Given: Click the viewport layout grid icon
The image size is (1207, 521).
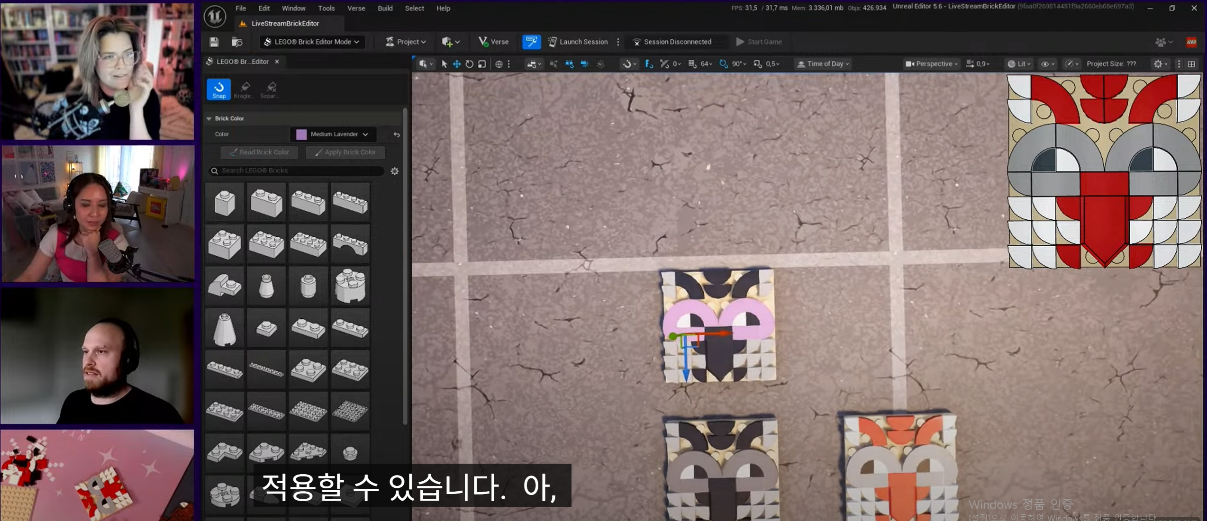Looking at the screenshot, I should [x=1192, y=64].
